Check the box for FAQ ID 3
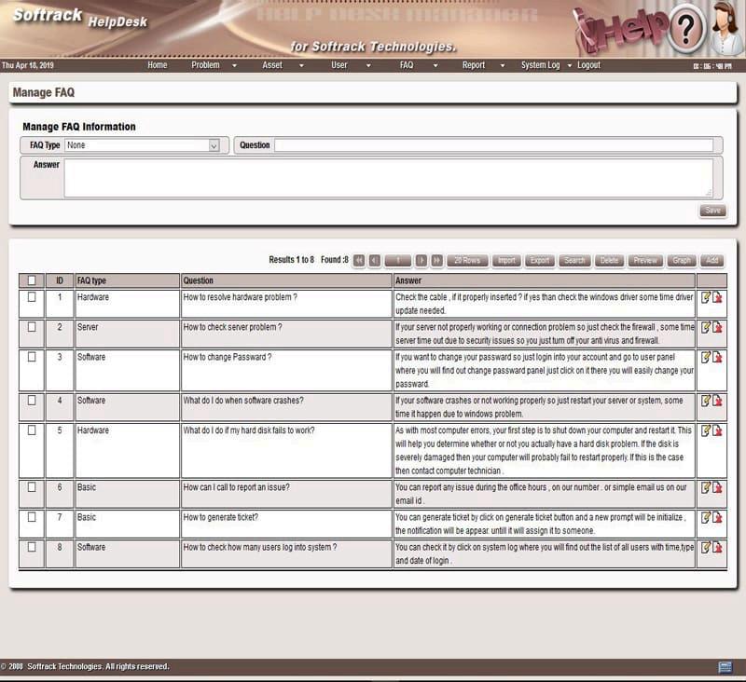This screenshot has width=746, height=682. click(x=32, y=357)
